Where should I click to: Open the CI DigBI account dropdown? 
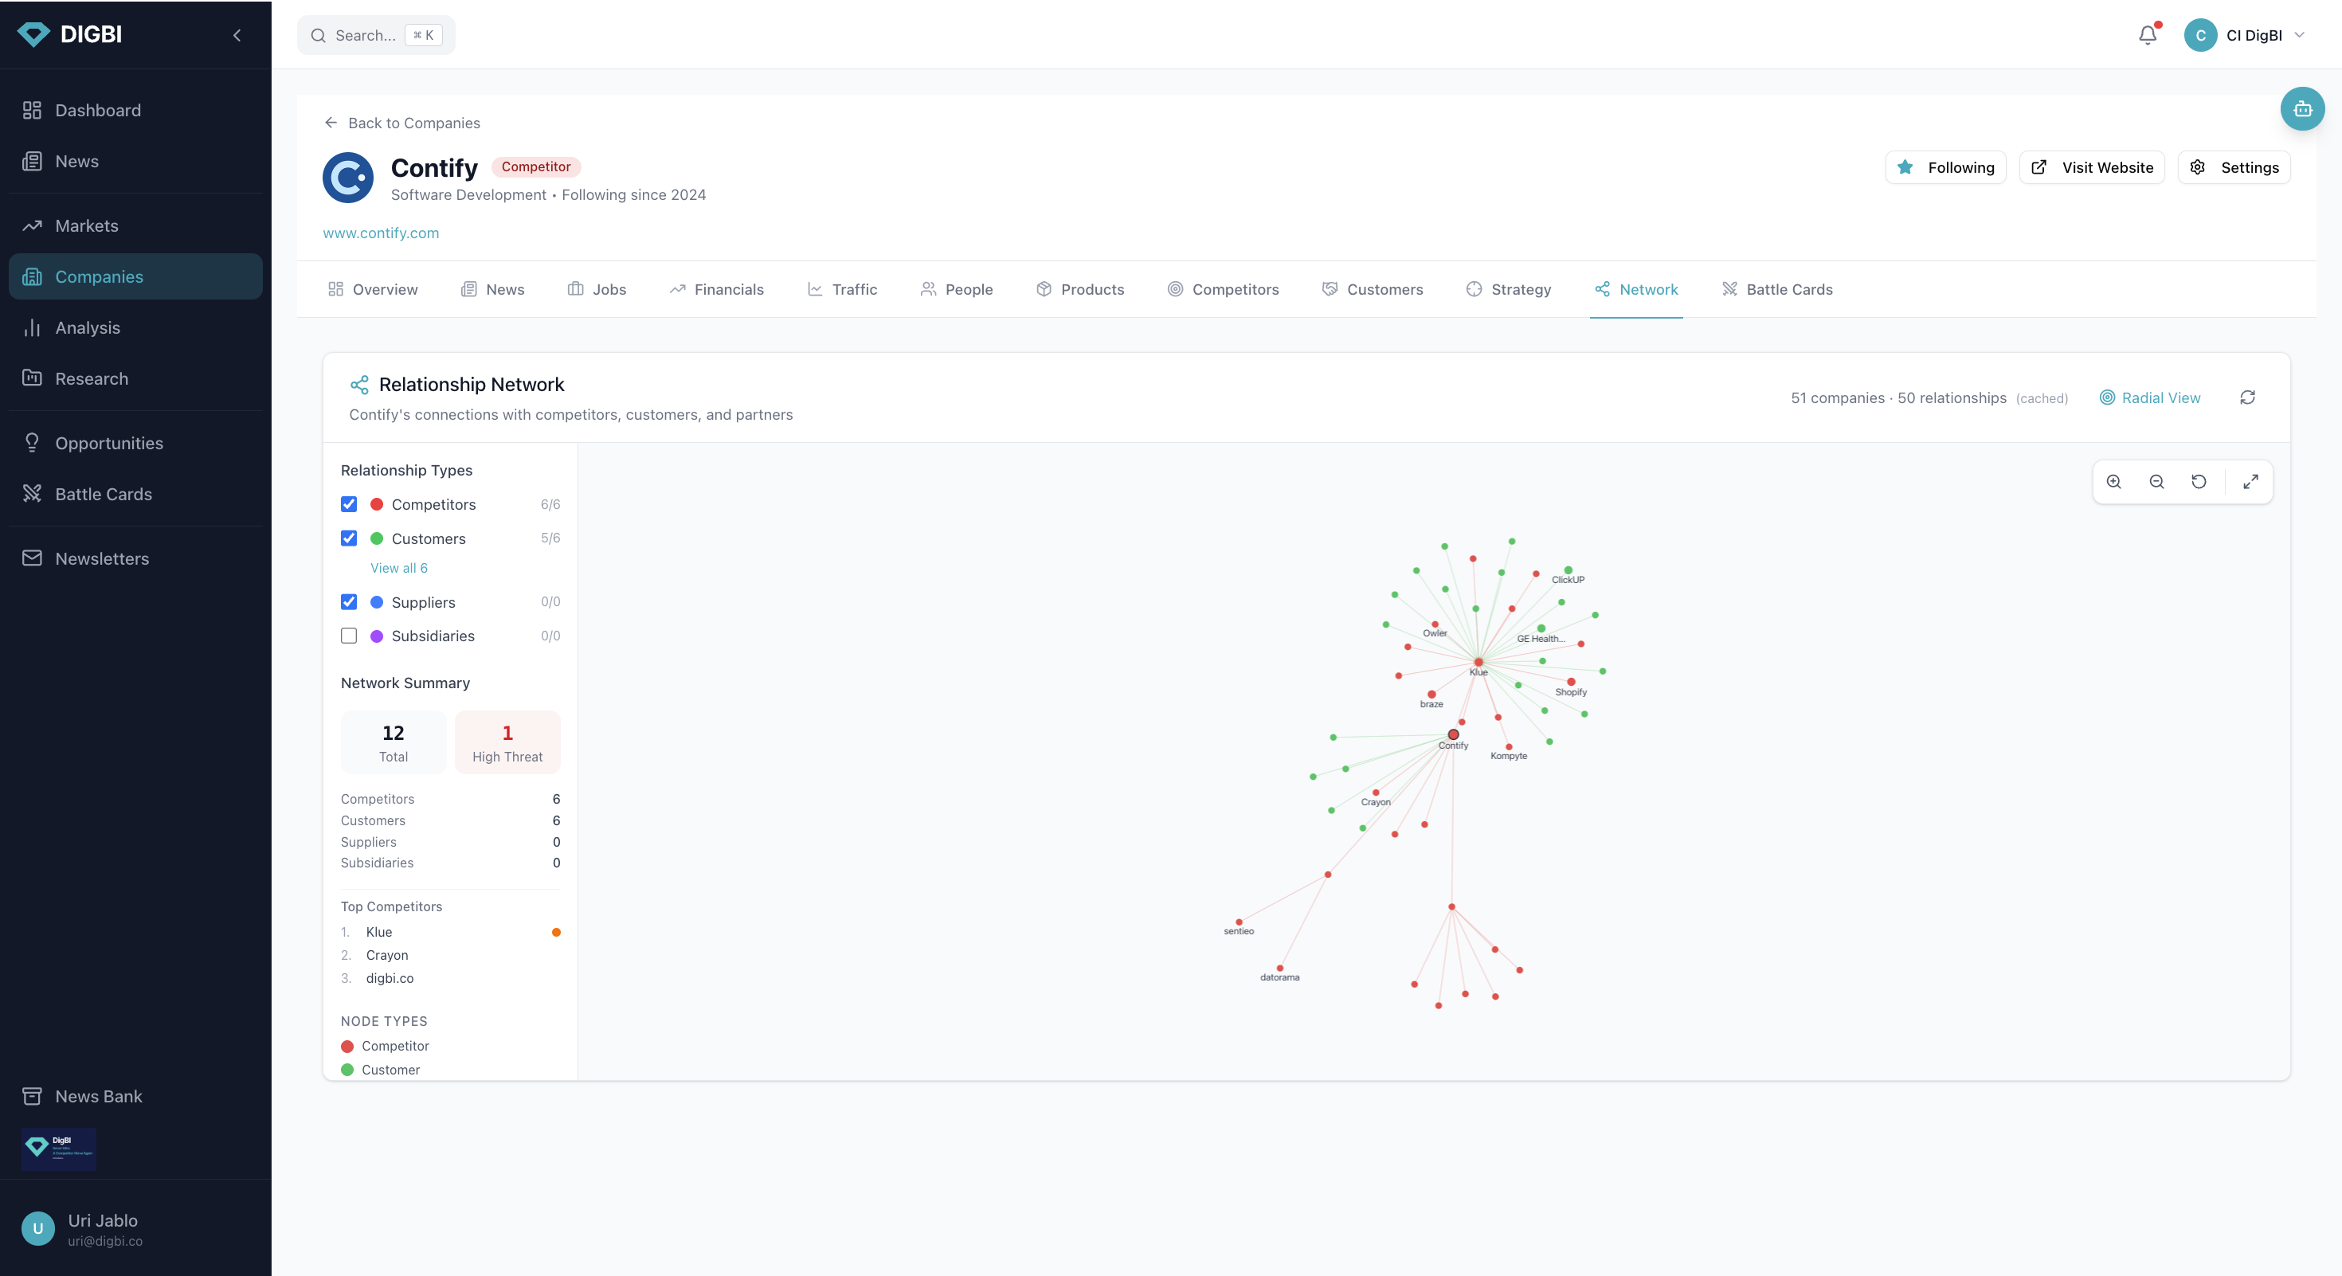coord(2246,35)
